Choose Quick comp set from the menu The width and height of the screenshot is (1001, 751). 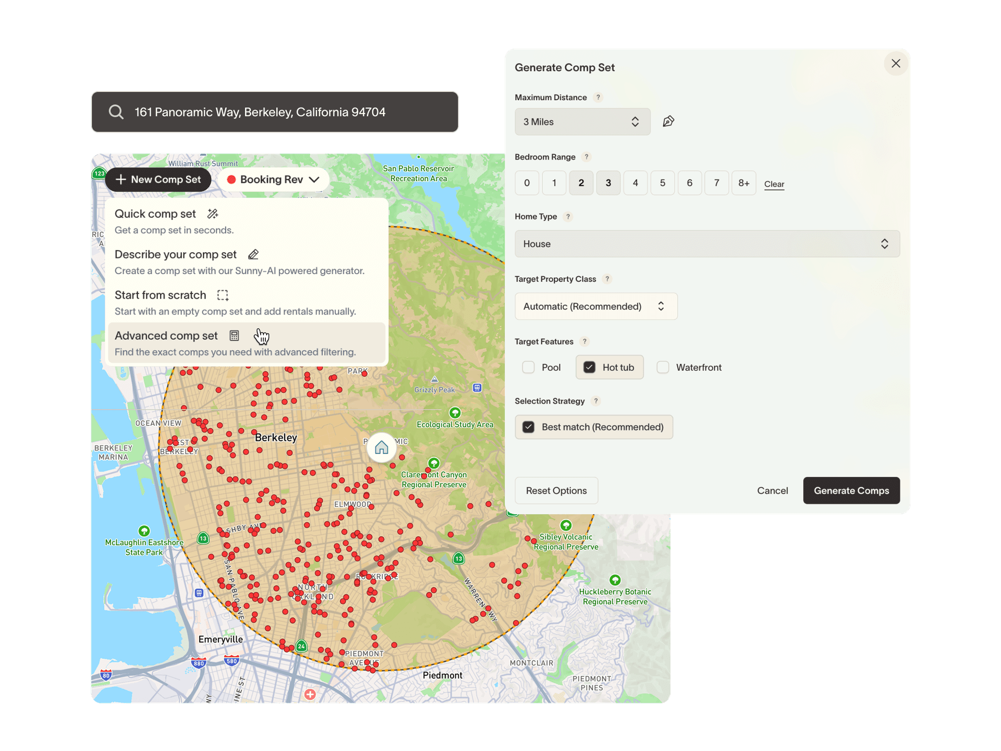point(155,214)
